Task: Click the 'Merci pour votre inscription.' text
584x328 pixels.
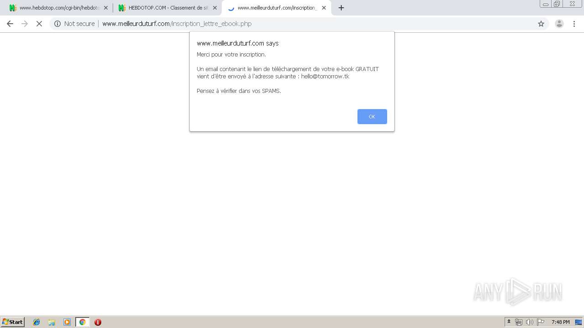Action: (231, 55)
